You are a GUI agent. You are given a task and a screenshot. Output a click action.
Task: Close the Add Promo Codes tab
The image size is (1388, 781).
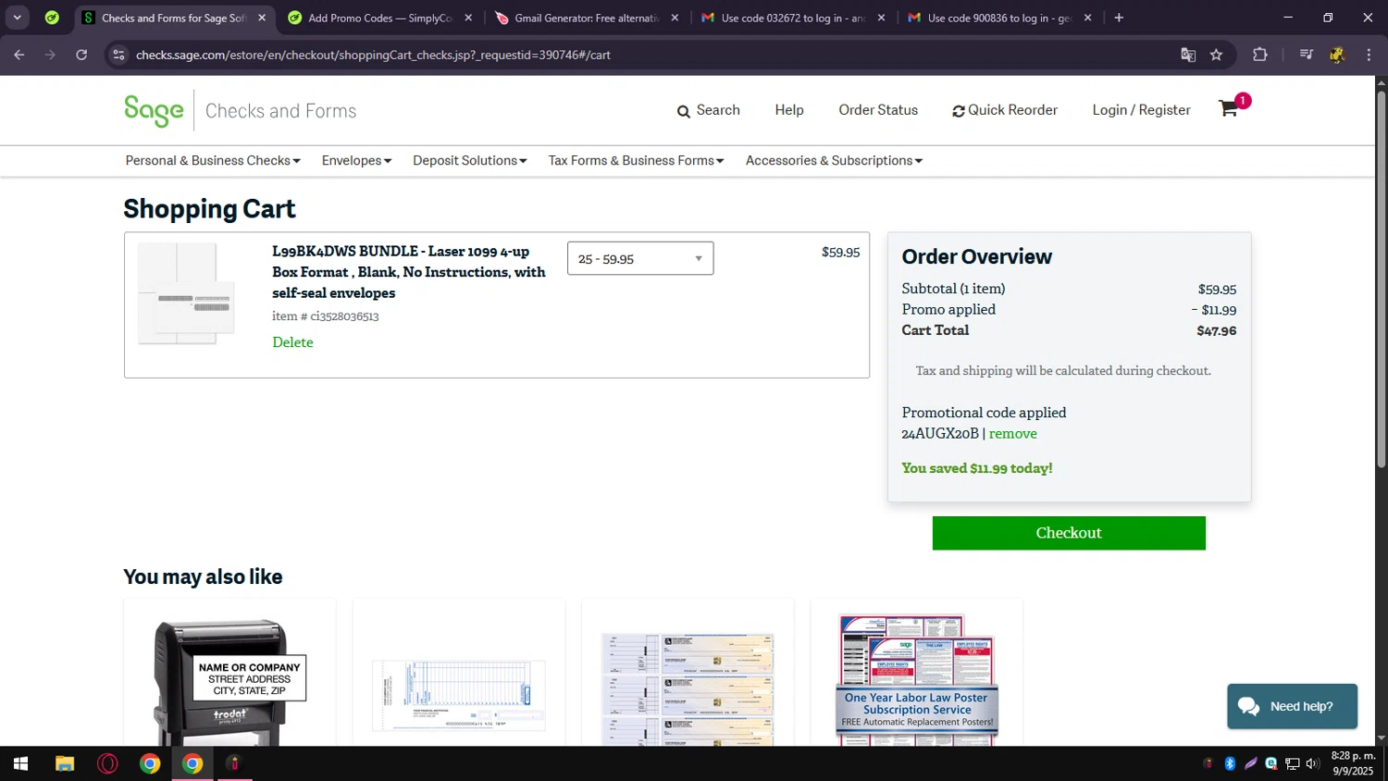click(x=468, y=18)
